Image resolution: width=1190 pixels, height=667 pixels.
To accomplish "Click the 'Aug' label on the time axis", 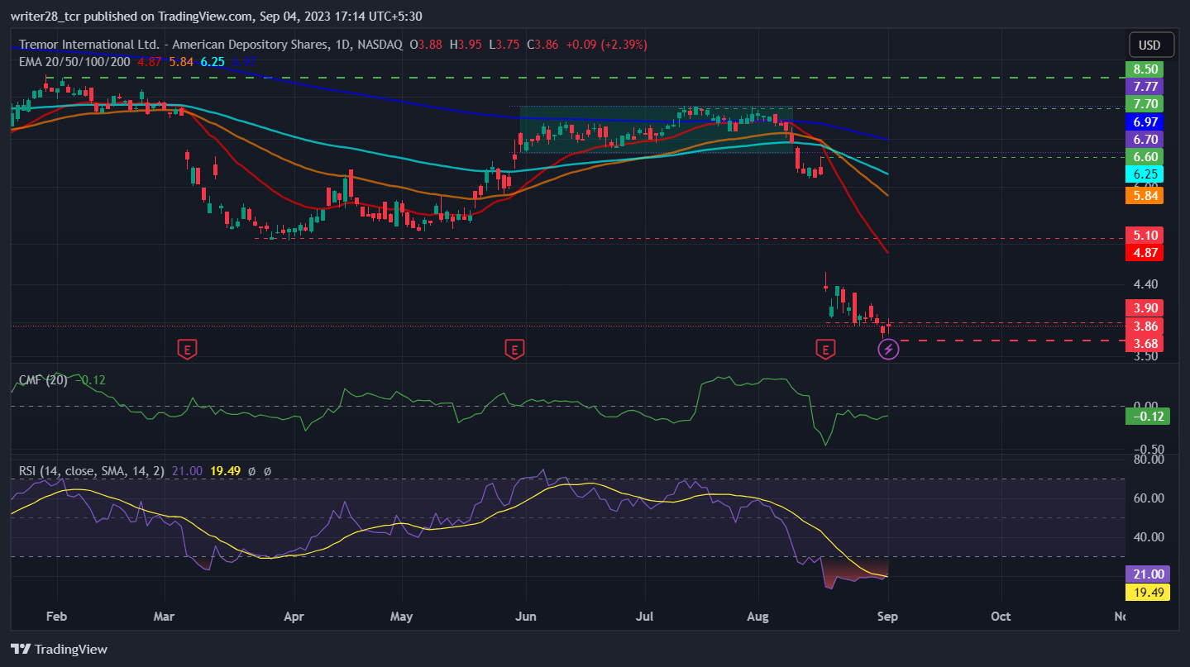I will (757, 617).
